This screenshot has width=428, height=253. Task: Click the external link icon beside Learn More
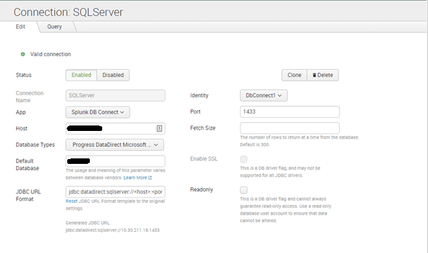click(150, 178)
